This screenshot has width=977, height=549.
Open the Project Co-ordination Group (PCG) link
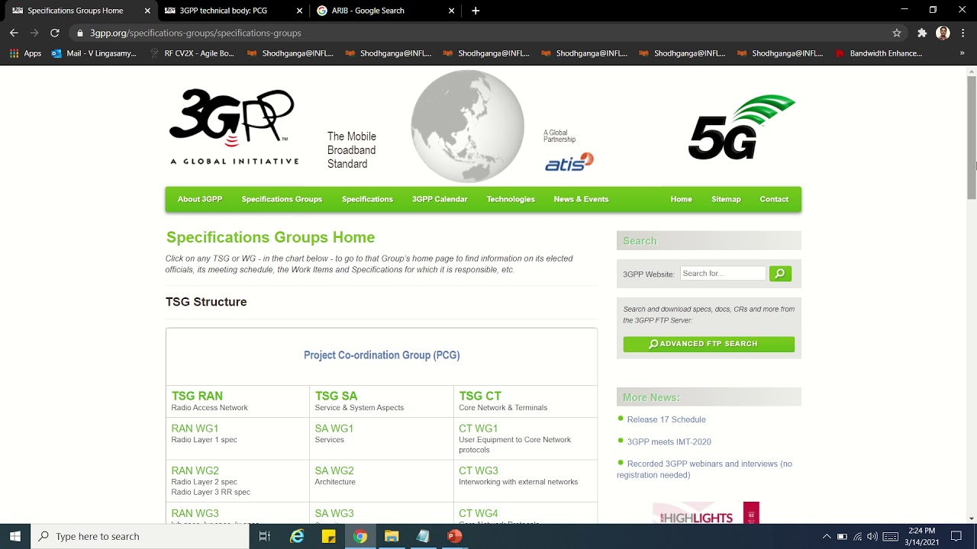coord(382,355)
